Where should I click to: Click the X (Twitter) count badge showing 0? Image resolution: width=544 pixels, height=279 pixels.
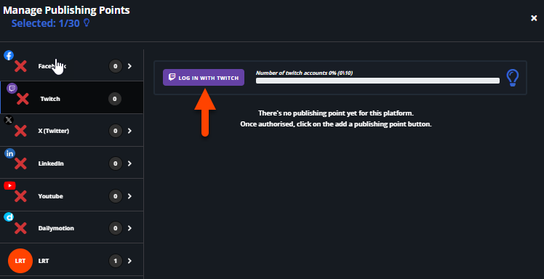tap(116, 131)
